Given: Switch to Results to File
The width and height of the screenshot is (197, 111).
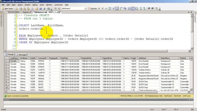Looking at the screenshot, I should tap(136, 9).
